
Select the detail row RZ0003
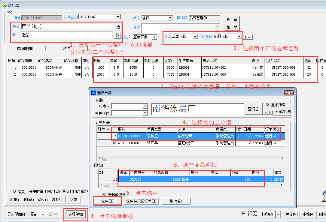[191, 179]
